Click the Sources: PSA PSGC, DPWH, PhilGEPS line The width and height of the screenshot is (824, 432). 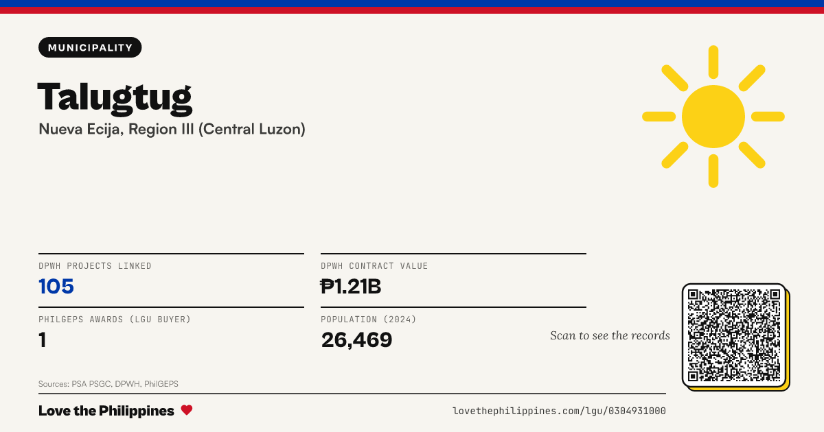click(108, 384)
